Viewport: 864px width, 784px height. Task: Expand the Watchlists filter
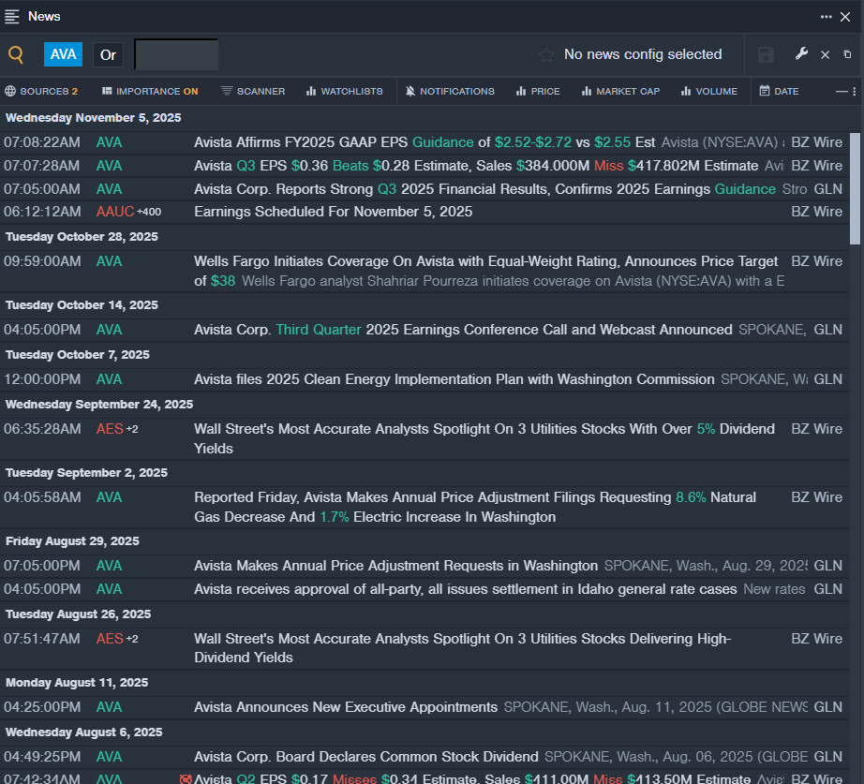[x=344, y=91]
